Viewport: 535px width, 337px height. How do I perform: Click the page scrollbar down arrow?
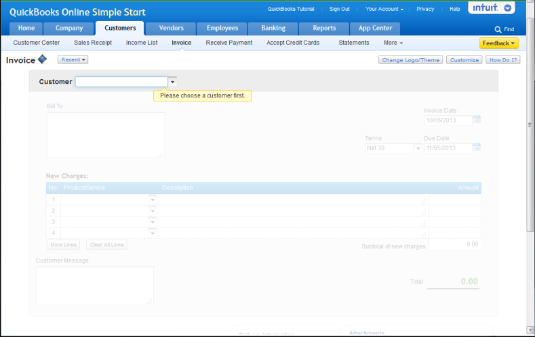coord(530,330)
